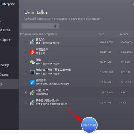Click the red NetEase Cloud Music icon
Image resolution: width=134 pixels, height=134 pixels.
(32, 52)
